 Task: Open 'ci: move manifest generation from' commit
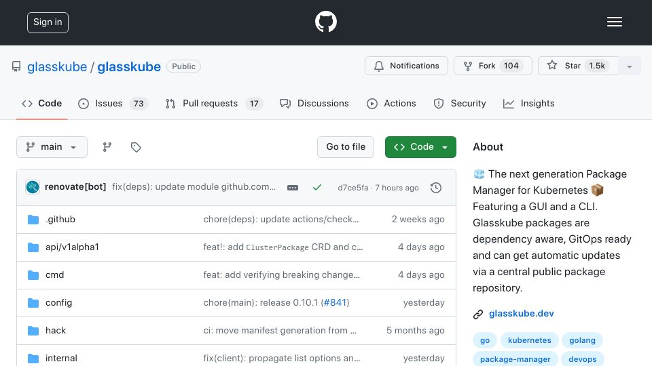tap(280, 330)
